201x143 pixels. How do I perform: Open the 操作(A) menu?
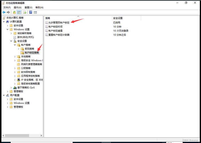point(17,7)
